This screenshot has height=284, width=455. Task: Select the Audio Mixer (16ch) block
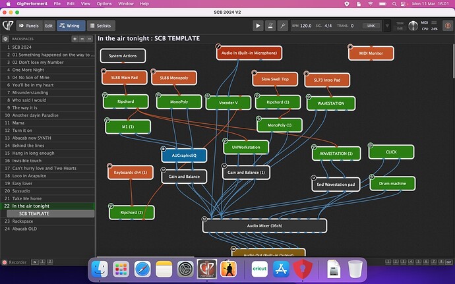[x=264, y=226]
